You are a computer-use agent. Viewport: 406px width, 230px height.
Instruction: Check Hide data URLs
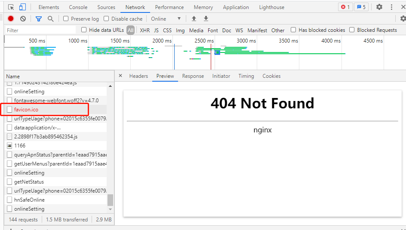click(84, 30)
